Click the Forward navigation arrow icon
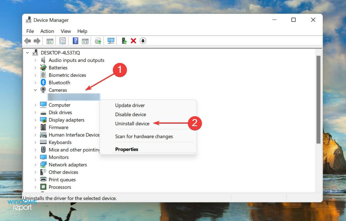Screen dimensions: 346x221 click(x=37, y=41)
